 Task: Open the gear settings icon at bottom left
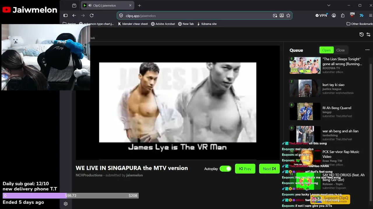click(x=66, y=204)
